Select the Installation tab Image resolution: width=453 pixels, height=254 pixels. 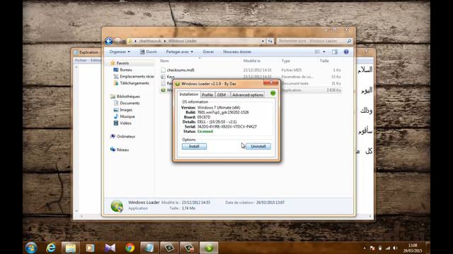click(189, 95)
